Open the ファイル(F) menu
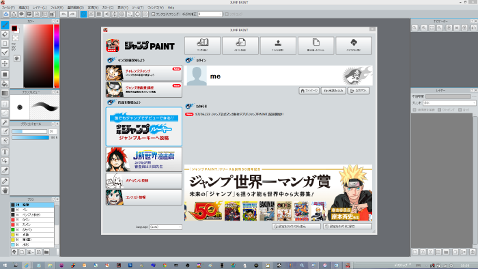 [x=8, y=8]
